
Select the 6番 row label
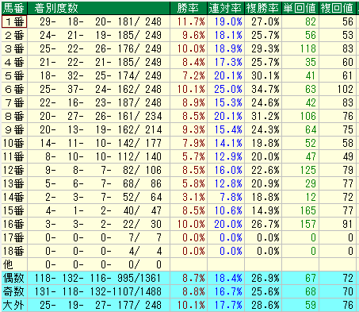14,89
